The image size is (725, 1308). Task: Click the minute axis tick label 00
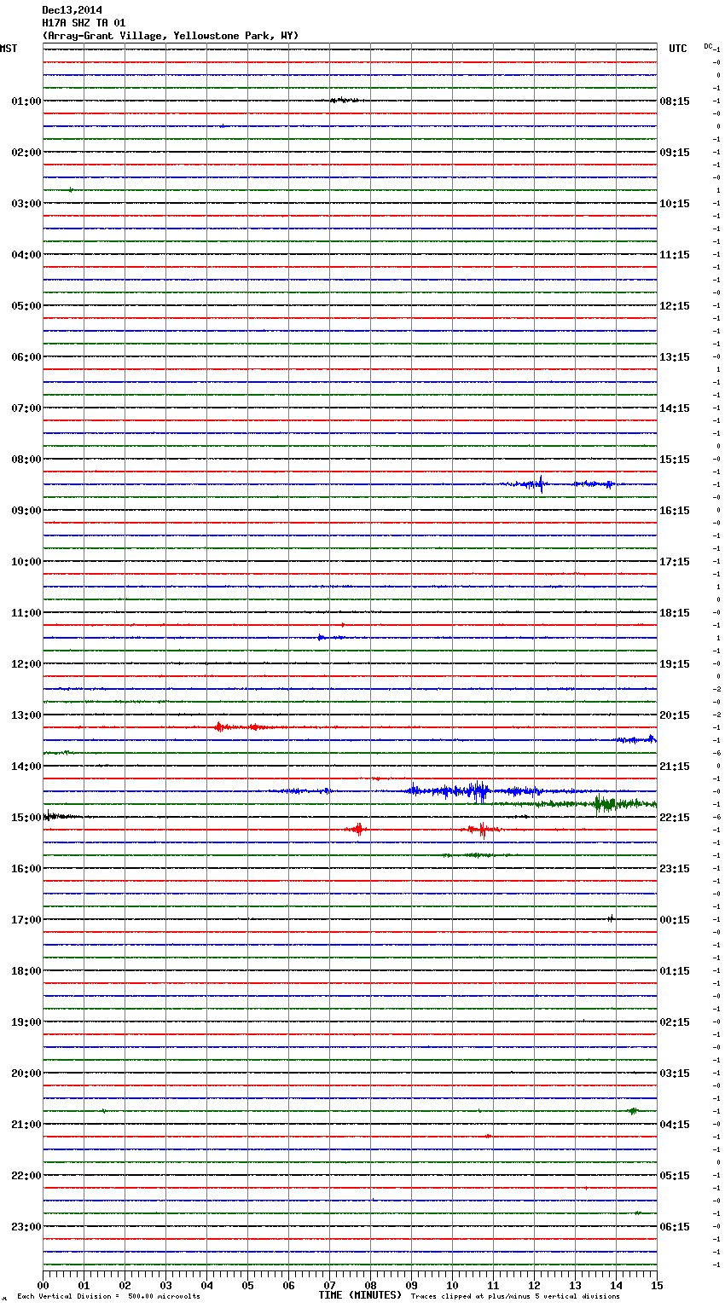point(43,1285)
